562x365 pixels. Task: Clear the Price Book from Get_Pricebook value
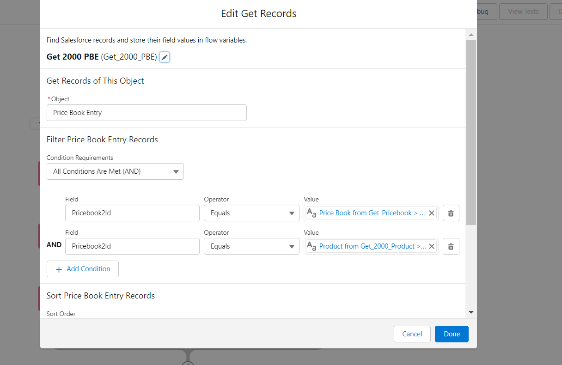[432, 213]
